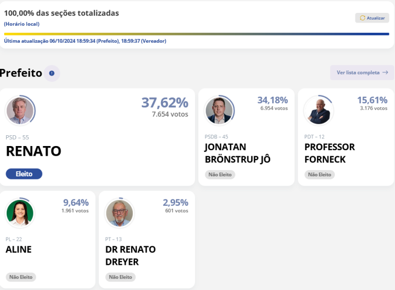Click Não Eleito badge under Jonatan Brönstrup Jô
Screen dimensions: 395x290
point(220,175)
